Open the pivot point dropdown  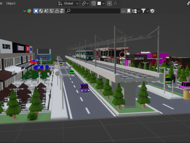pyautogui.click(x=85, y=3)
